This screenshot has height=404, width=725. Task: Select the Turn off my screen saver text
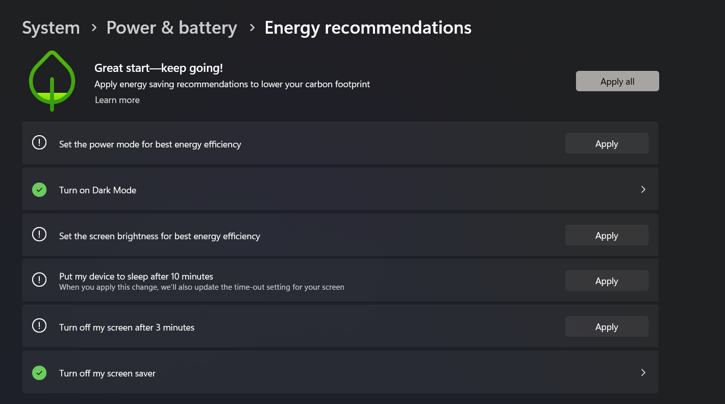coord(107,373)
